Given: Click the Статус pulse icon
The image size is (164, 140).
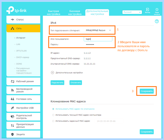Looking at the screenshot, I should (x=13, y=20).
